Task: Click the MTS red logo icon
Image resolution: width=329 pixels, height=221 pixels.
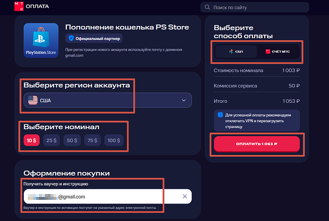Action: (x=19, y=6)
